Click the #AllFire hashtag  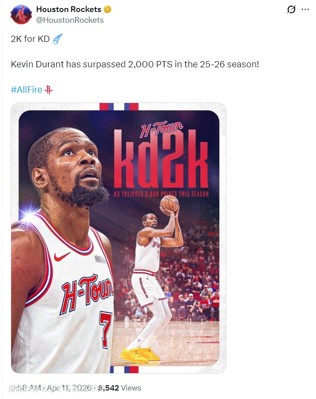coord(26,90)
